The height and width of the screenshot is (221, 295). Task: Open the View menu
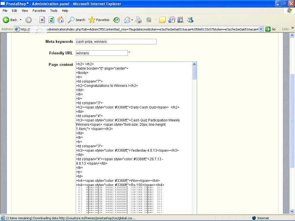point(25,11)
